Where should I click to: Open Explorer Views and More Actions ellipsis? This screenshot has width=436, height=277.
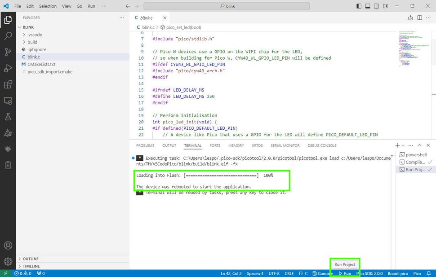pyautogui.click(x=122, y=18)
